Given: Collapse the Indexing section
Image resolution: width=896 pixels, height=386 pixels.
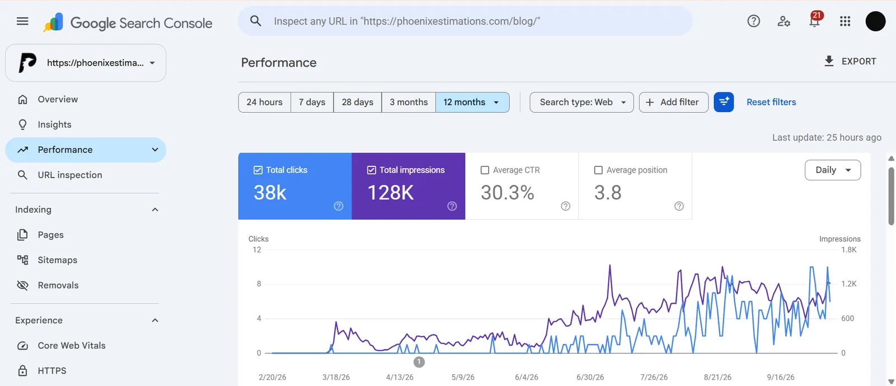Looking at the screenshot, I should coord(155,210).
